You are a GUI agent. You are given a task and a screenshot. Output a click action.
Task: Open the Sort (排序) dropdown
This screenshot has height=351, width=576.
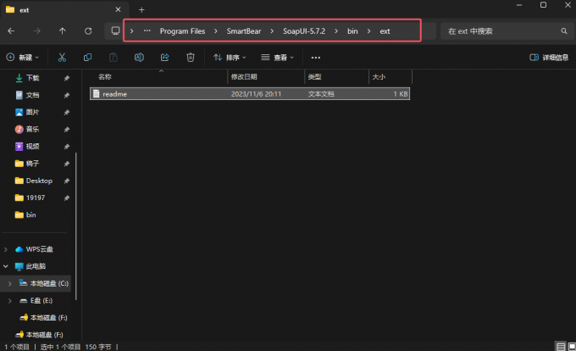[230, 58]
